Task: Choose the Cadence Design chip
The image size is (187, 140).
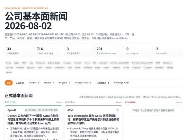Action: tap(54, 63)
